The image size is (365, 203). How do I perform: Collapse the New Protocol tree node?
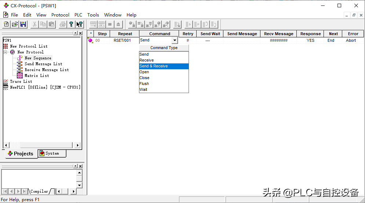pyautogui.click(x=6, y=52)
